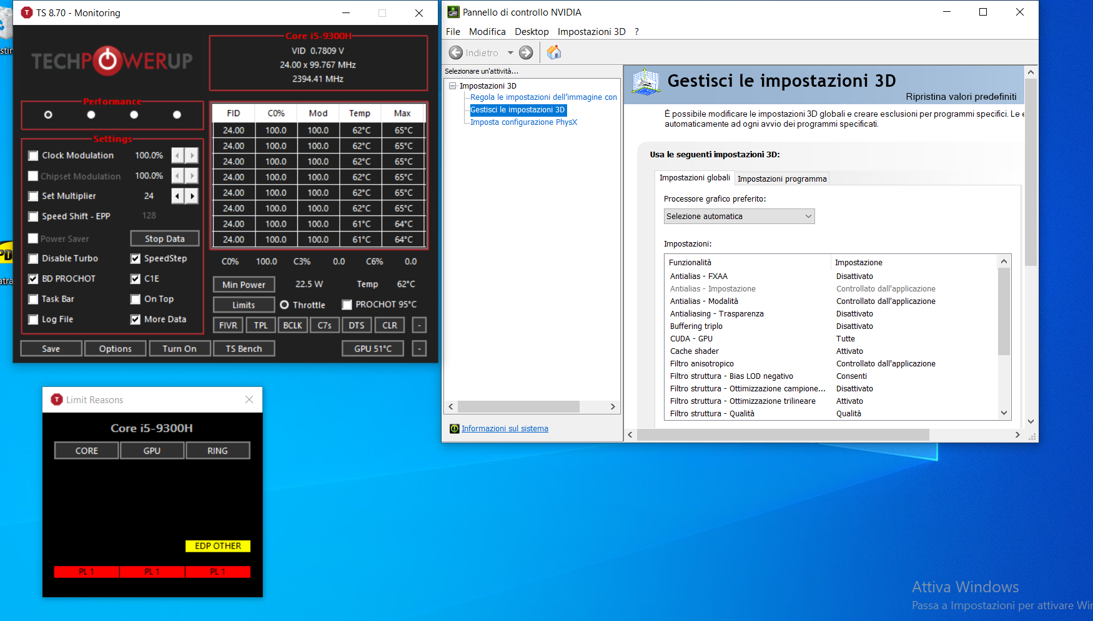This screenshot has height=621, width=1093.
Task: Open Informazioni sul sistema link
Action: click(505, 429)
